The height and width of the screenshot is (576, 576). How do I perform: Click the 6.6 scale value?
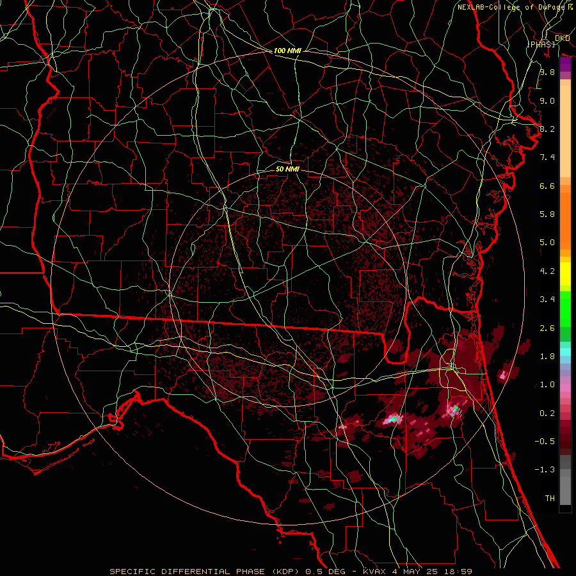click(x=547, y=186)
